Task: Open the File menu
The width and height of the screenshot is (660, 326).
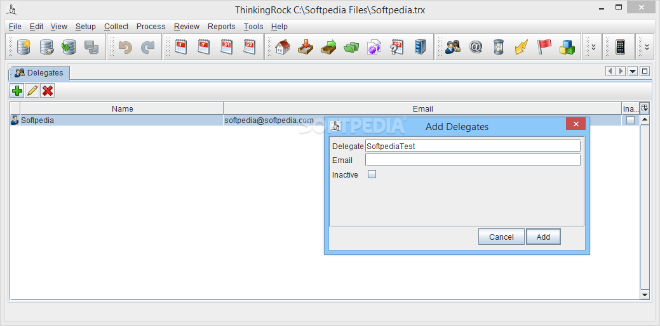Action: click(x=15, y=27)
